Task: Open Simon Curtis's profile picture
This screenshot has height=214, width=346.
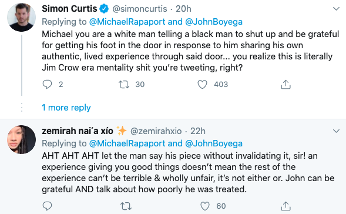Action: point(21,17)
